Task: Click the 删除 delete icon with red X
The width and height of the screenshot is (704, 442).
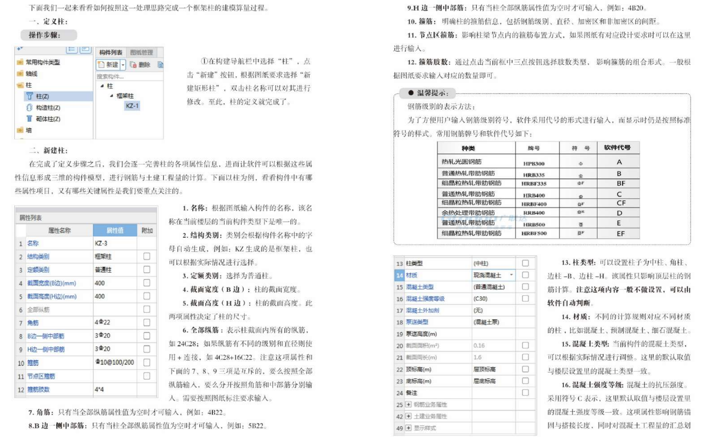Action: pos(133,64)
